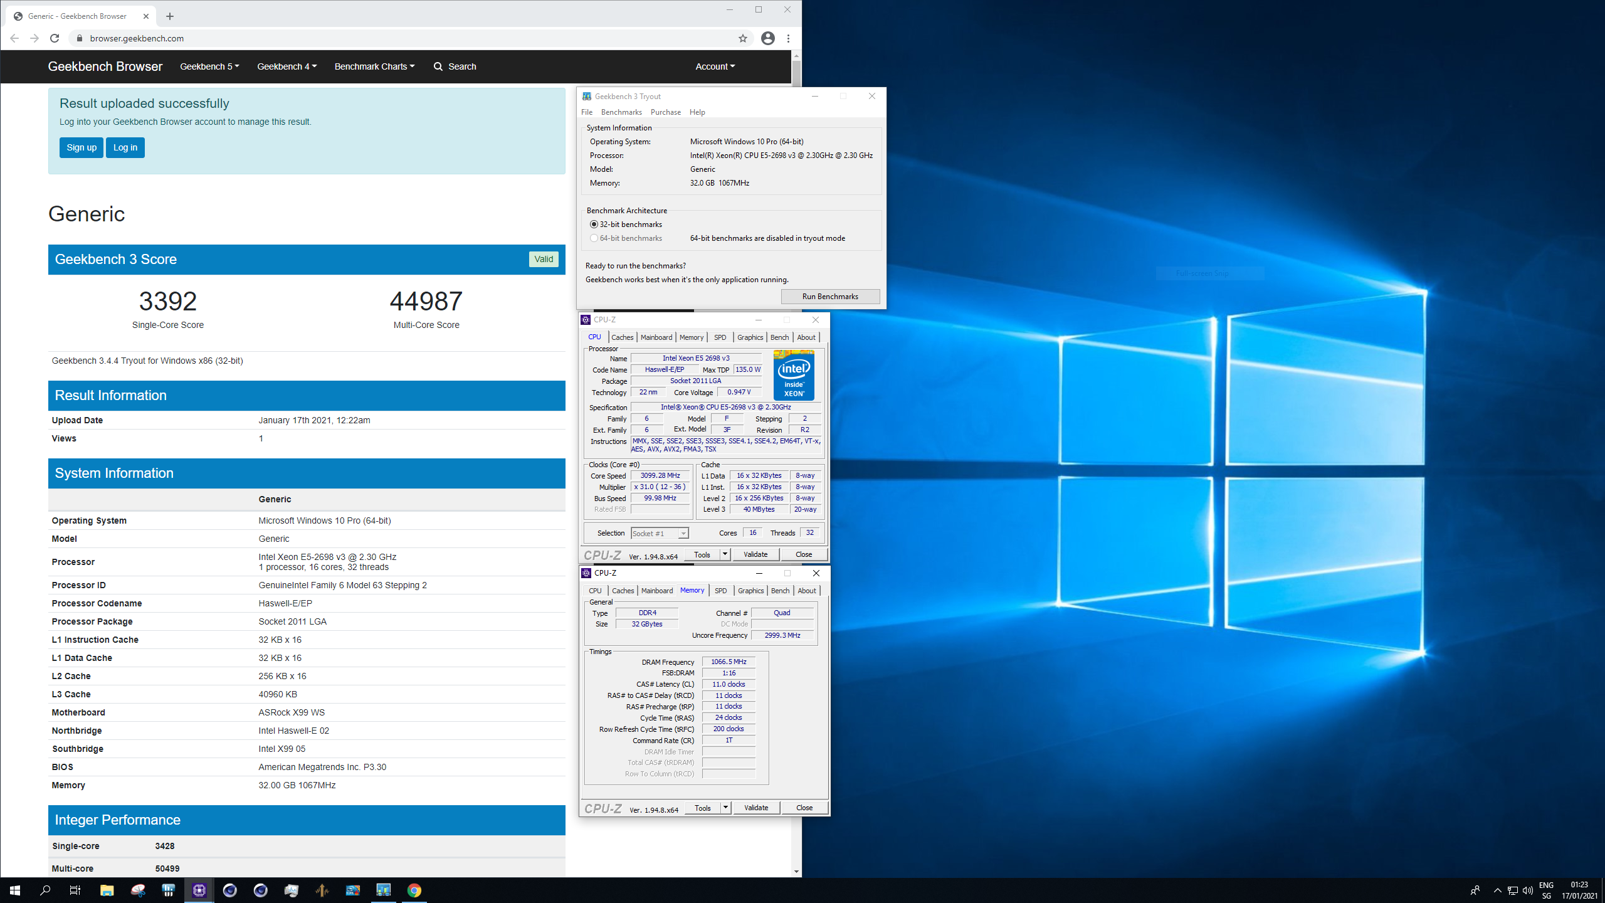View site info via address bar lock icon
This screenshot has height=903, width=1605.
[79, 38]
